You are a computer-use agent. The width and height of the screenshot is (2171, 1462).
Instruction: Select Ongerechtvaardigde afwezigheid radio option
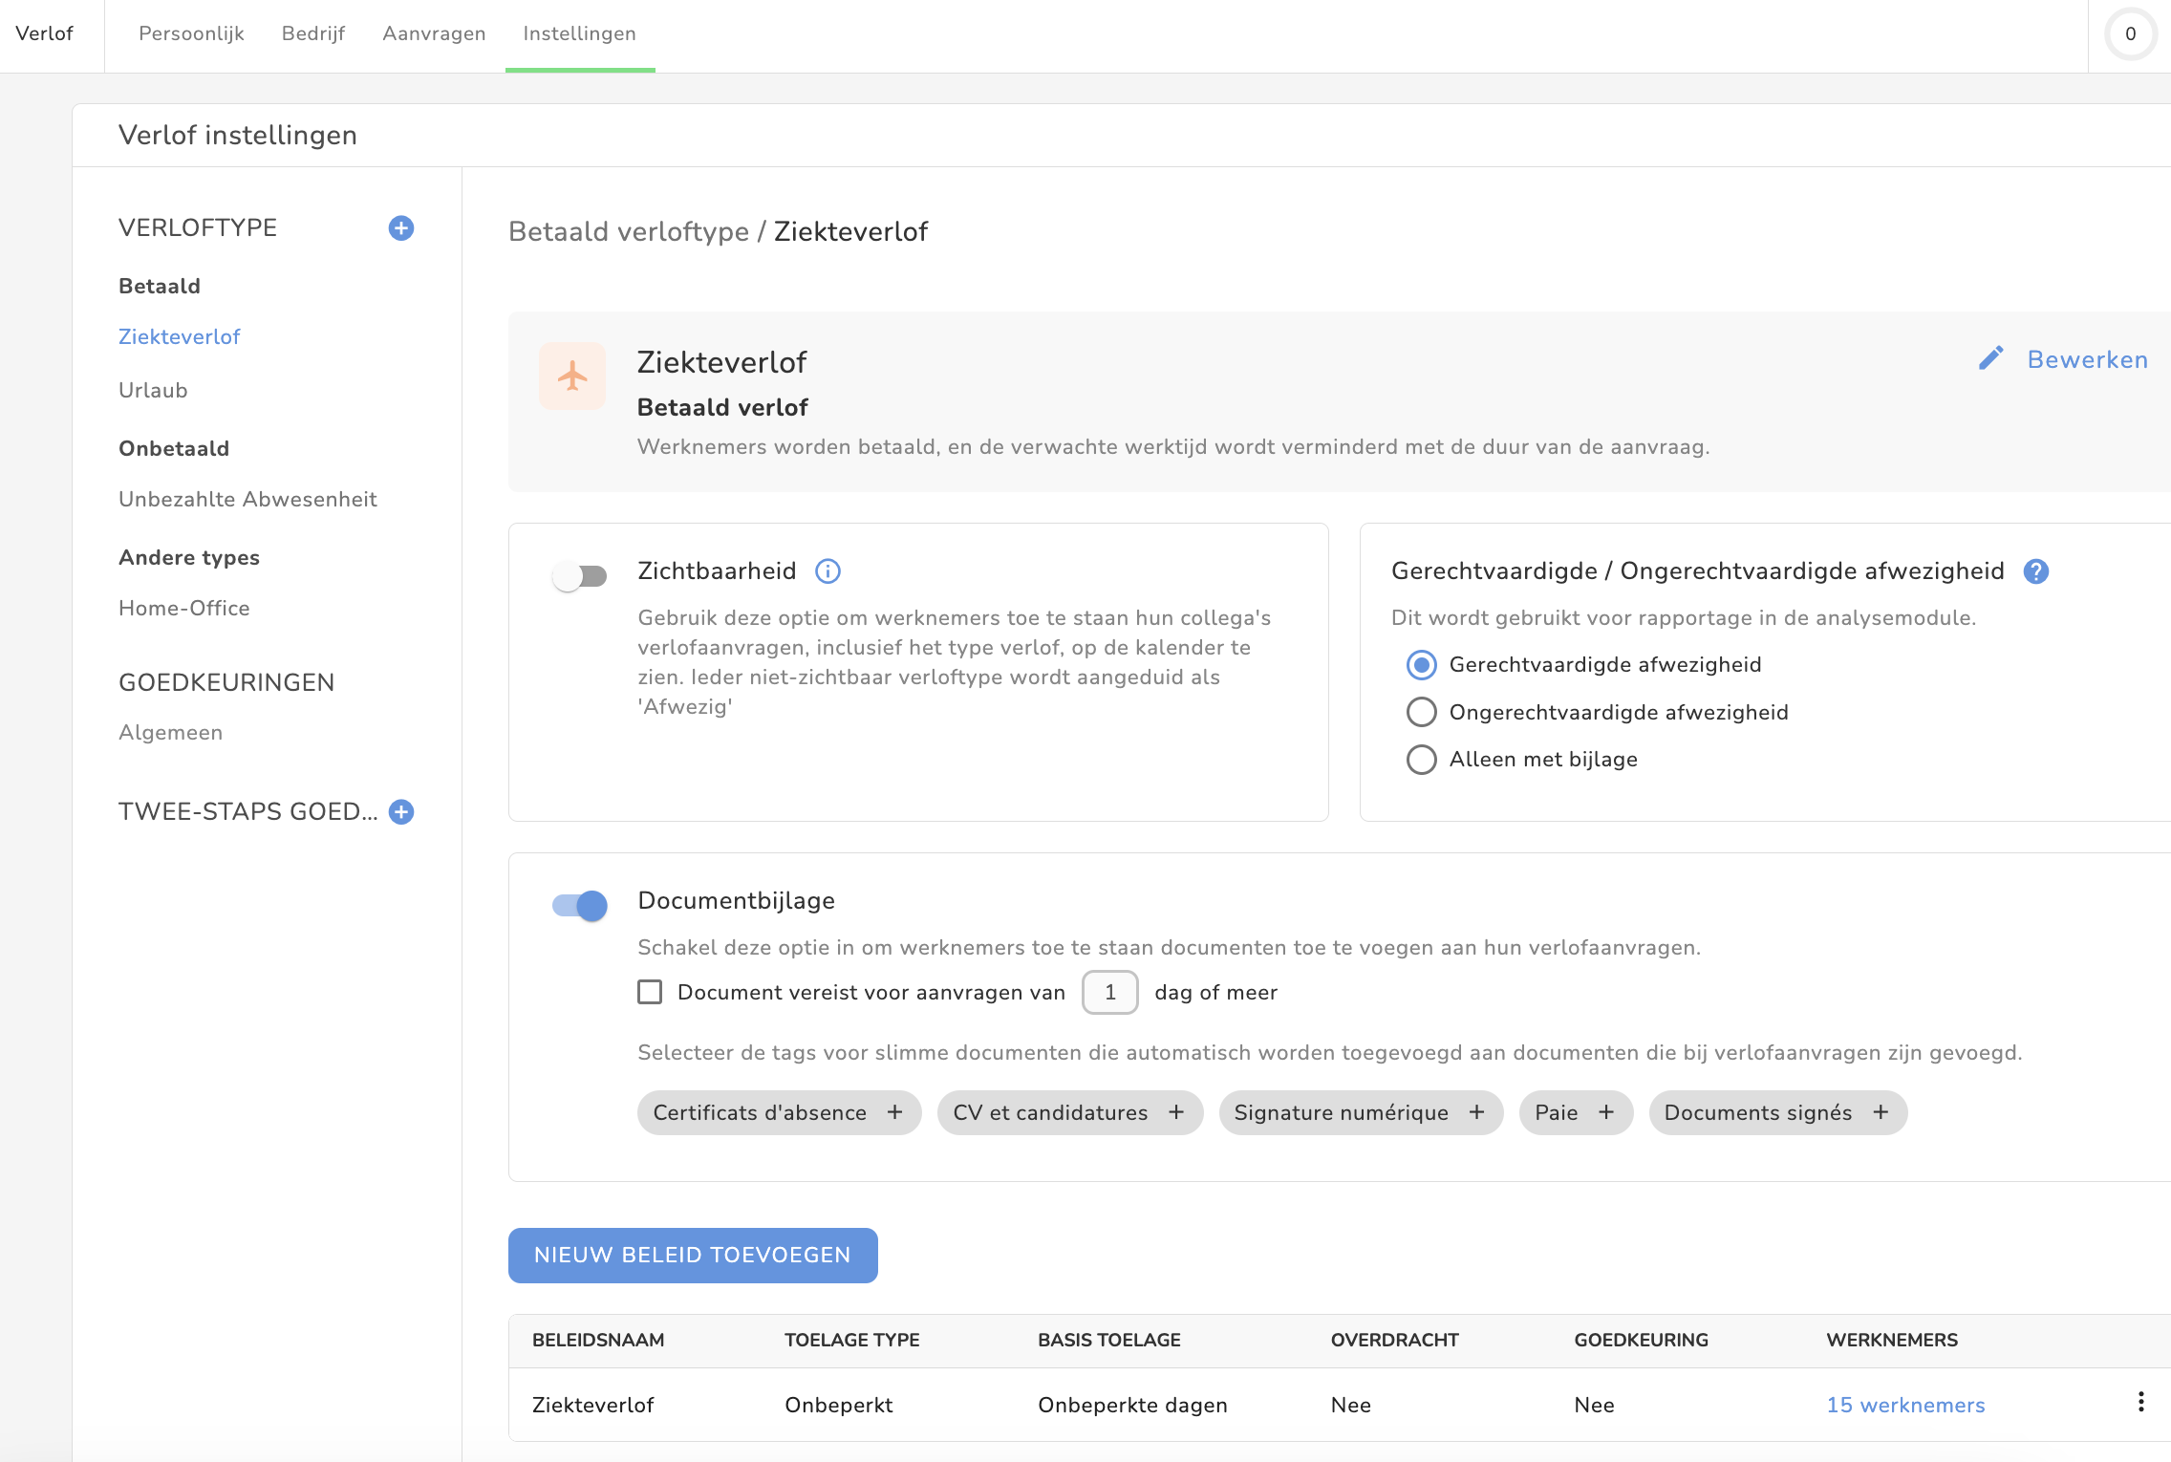click(x=1422, y=713)
